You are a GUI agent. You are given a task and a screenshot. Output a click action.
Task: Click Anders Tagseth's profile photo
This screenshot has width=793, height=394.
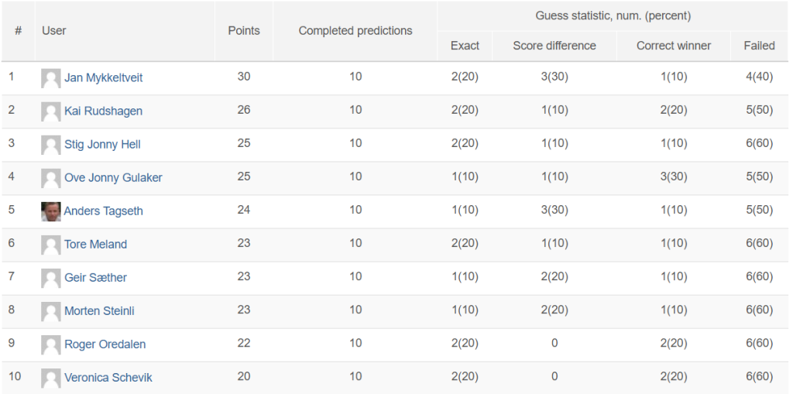click(x=50, y=212)
